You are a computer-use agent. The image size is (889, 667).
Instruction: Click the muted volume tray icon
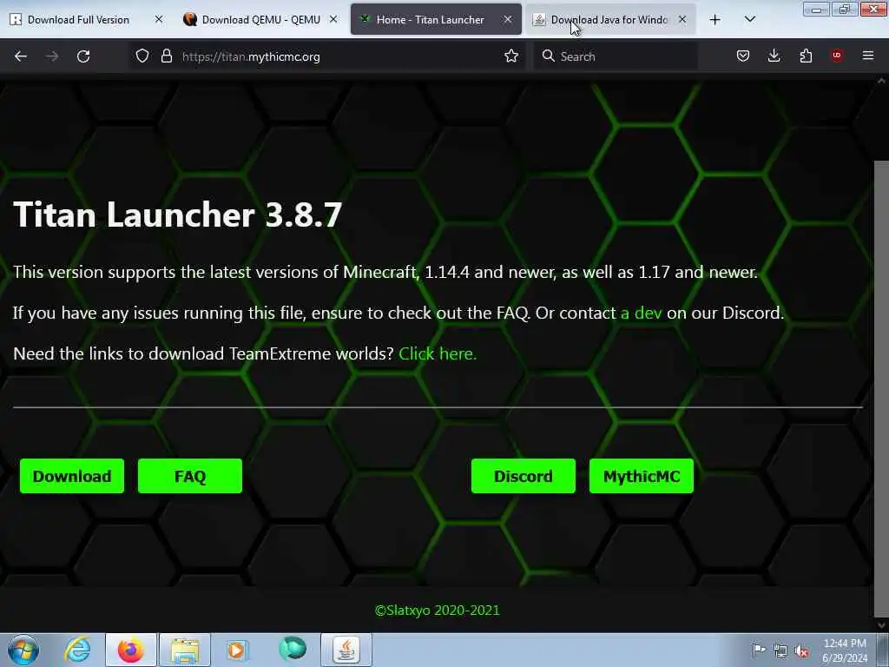coord(801,650)
